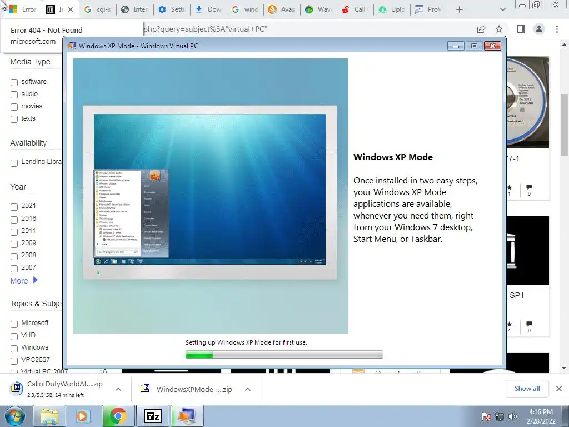Screen dimensions: 569x427
Task: Check the 2011 year filter
Action: click(14, 232)
